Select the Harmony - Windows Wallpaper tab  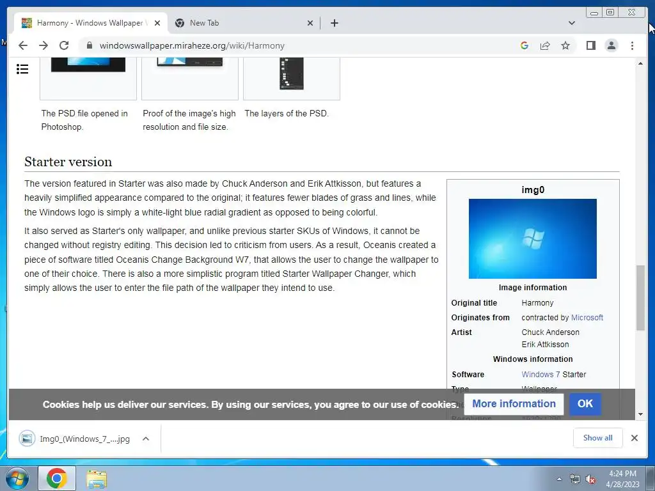pyautogui.click(x=91, y=23)
